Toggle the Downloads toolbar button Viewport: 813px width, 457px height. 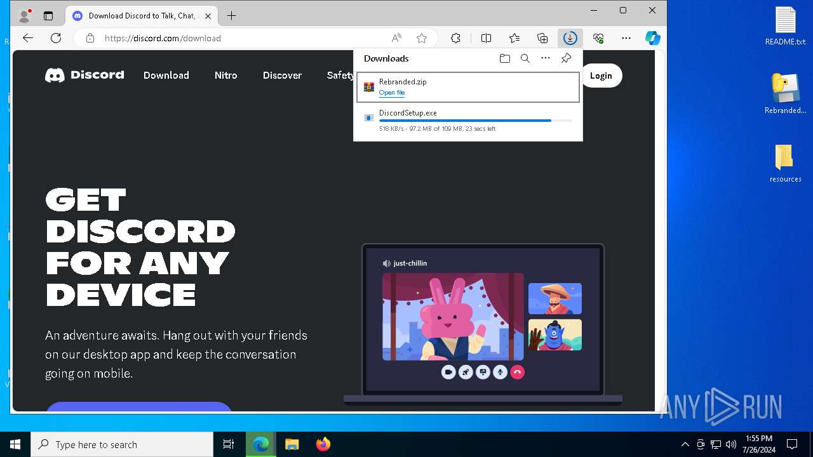pyautogui.click(x=570, y=38)
